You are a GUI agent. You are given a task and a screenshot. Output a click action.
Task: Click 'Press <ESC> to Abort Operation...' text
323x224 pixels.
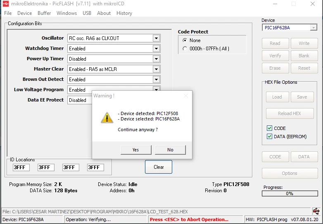coord(189,219)
